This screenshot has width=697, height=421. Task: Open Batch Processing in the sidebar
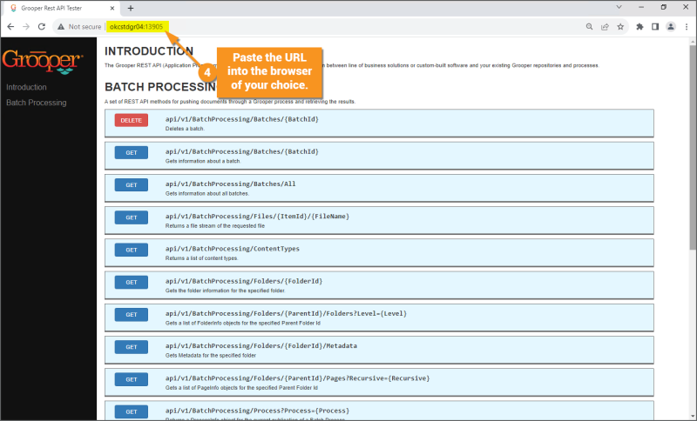point(37,103)
